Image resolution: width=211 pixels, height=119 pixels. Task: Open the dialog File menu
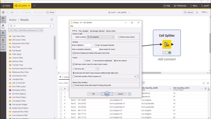click(x=72, y=26)
